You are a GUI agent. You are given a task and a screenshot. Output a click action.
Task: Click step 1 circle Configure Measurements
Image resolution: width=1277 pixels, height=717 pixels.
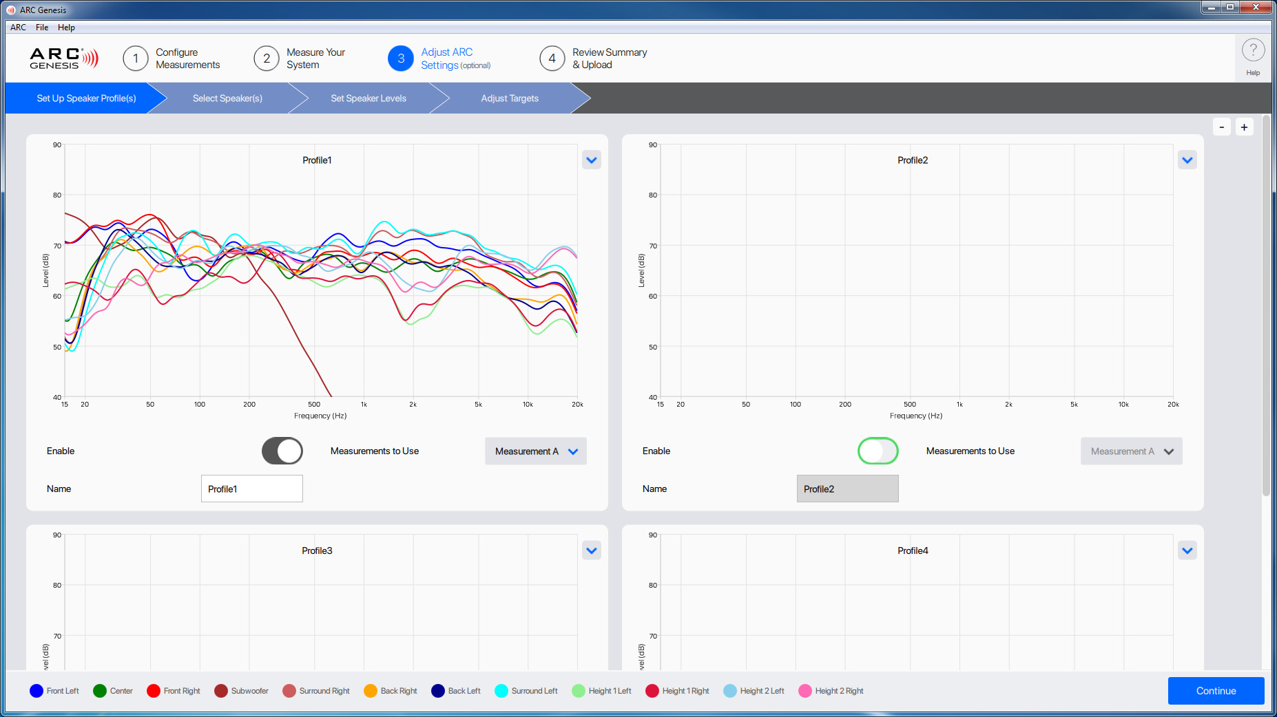136,58
